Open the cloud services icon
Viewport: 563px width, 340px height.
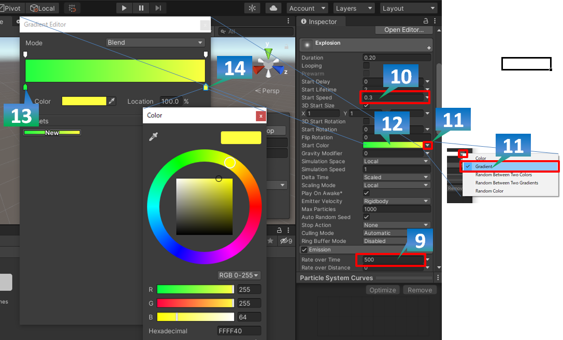coord(273,8)
